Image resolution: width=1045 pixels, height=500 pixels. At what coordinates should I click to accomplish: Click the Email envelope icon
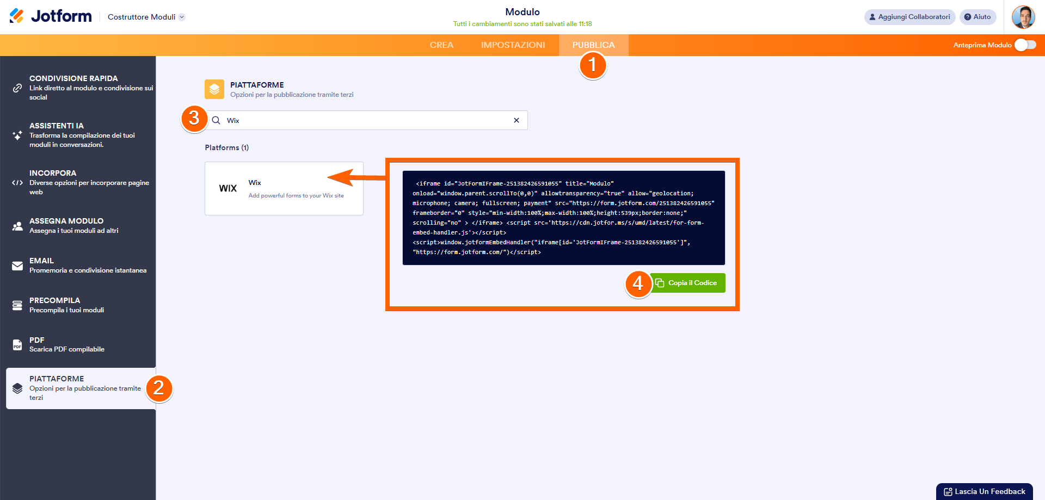pyautogui.click(x=17, y=266)
